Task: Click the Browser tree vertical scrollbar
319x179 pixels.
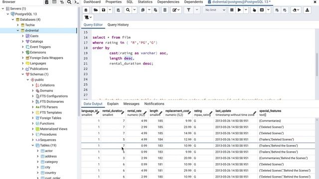Action: (x=79, y=62)
